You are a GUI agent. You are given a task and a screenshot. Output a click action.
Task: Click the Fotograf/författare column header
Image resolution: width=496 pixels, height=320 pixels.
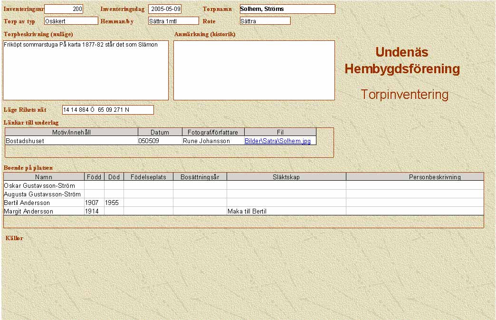213,132
